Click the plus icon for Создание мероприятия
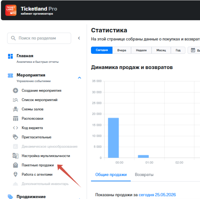 tap(15, 91)
